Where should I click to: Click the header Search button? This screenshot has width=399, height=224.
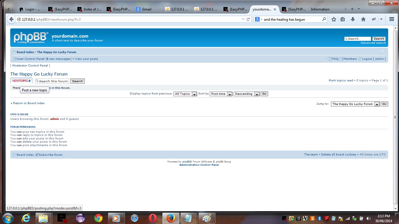click(379, 39)
